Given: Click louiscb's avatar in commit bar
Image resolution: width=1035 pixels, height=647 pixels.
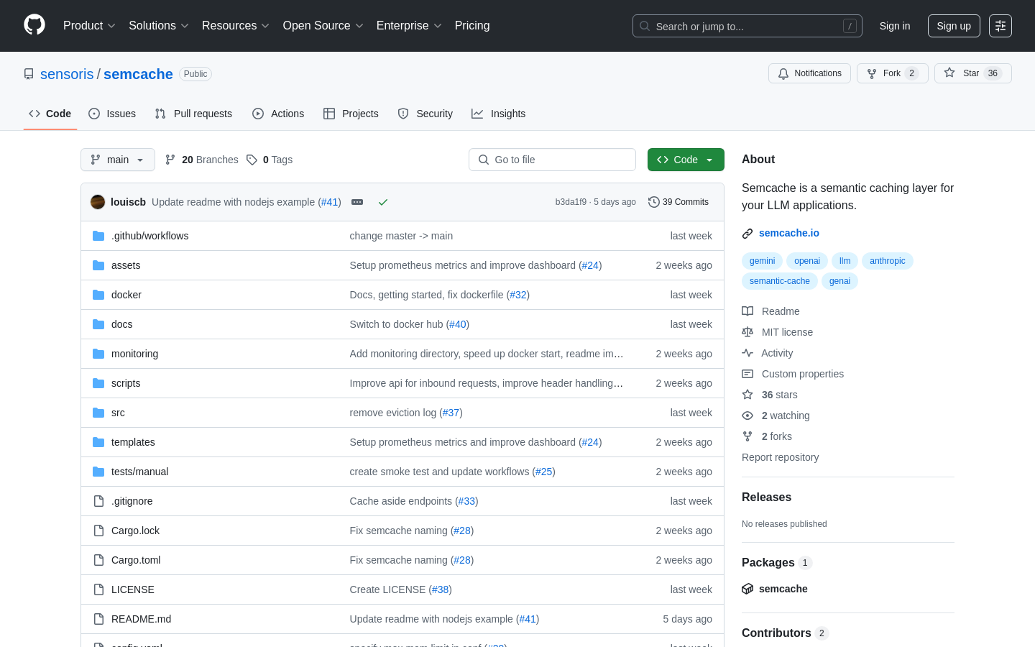Looking at the screenshot, I should [98, 202].
